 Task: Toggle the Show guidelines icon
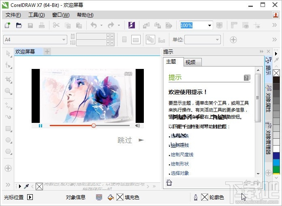pos(257,26)
